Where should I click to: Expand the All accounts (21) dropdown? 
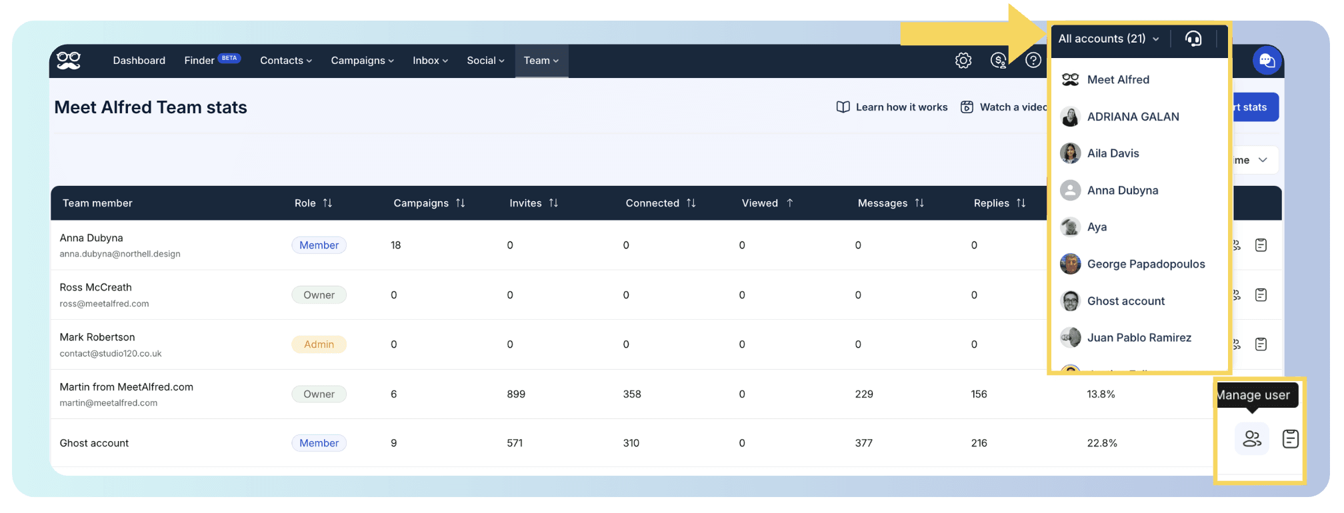pos(1109,39)
